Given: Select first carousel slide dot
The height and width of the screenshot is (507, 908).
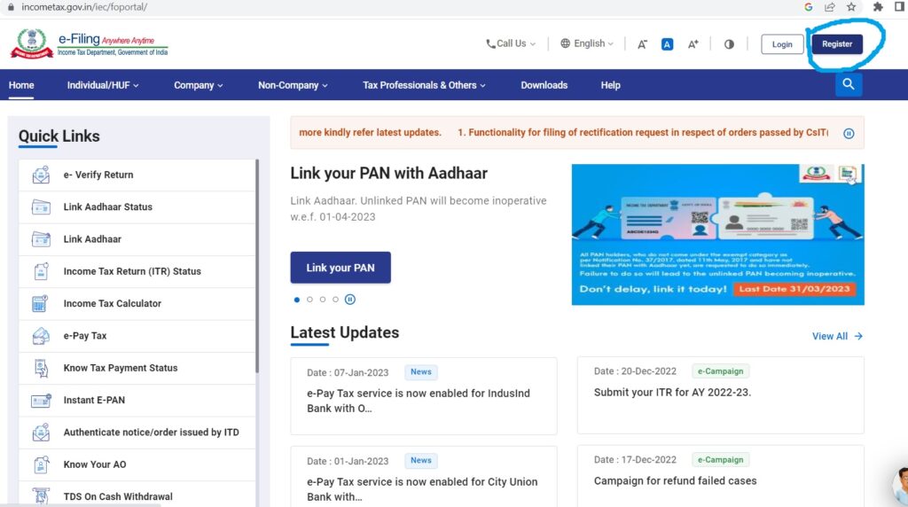Looking at the screenshot, I should click(297, 300).
